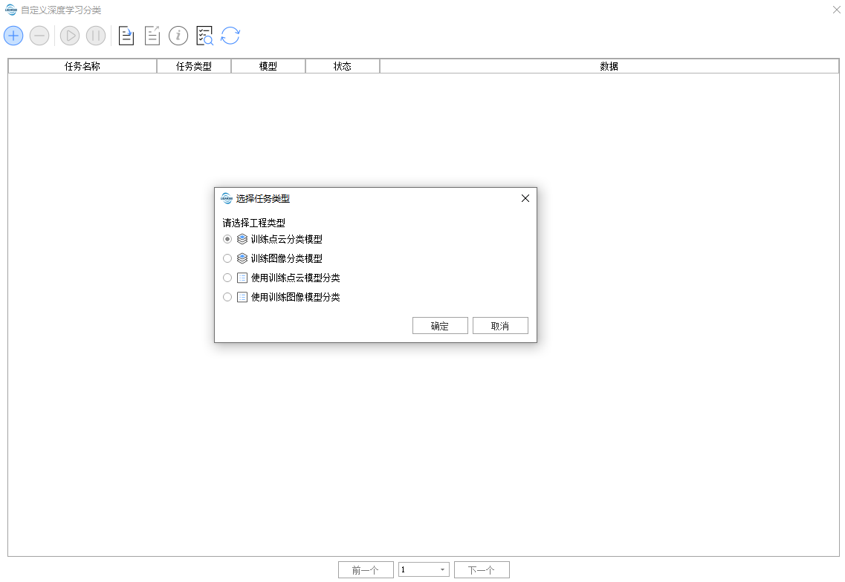Select 使用训练点云模型分类 radio option
The height and width of the screenshot is (582, 845).
(x=227, y=278)
